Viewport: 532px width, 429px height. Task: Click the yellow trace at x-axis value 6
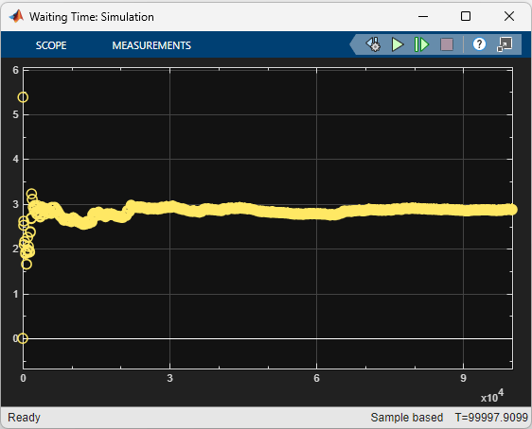pos(316,214)
